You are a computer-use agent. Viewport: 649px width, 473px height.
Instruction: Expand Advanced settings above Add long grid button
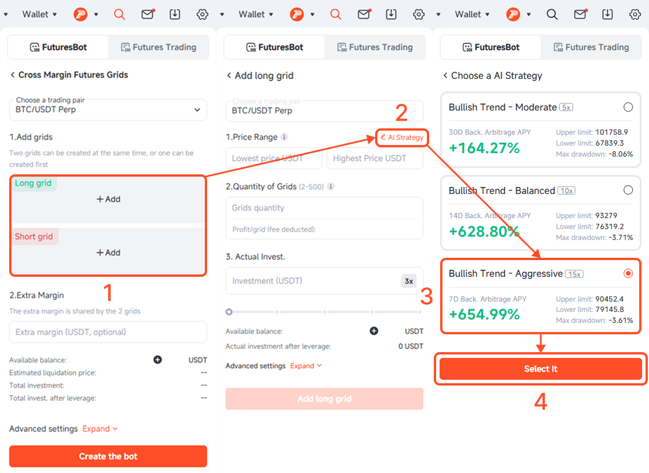[306, 366]
